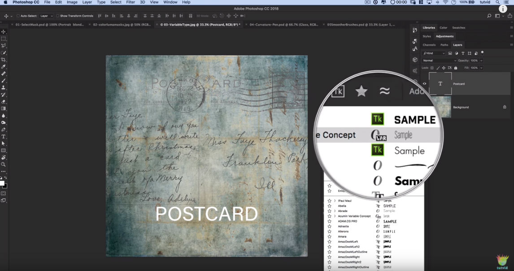Select the Brush tool
This screenshot has height=271, width=514.
click(x=3, y=81)
